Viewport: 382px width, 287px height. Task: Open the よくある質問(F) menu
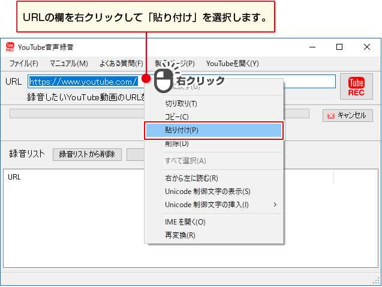point(121,64)
